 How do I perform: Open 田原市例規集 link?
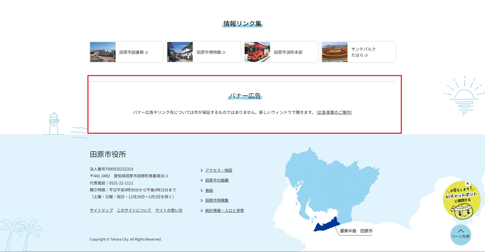pyautogui.click(x=217, y=200)
